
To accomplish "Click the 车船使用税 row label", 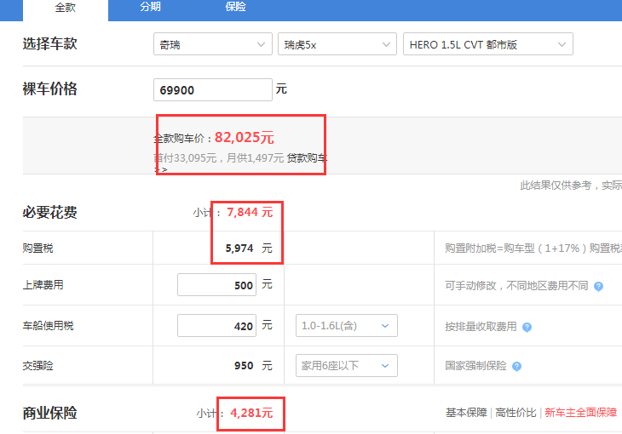I will click(48, 325).
